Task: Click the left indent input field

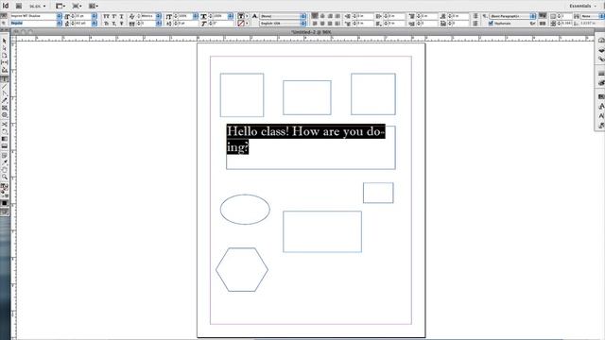Action: coord(365,16)
